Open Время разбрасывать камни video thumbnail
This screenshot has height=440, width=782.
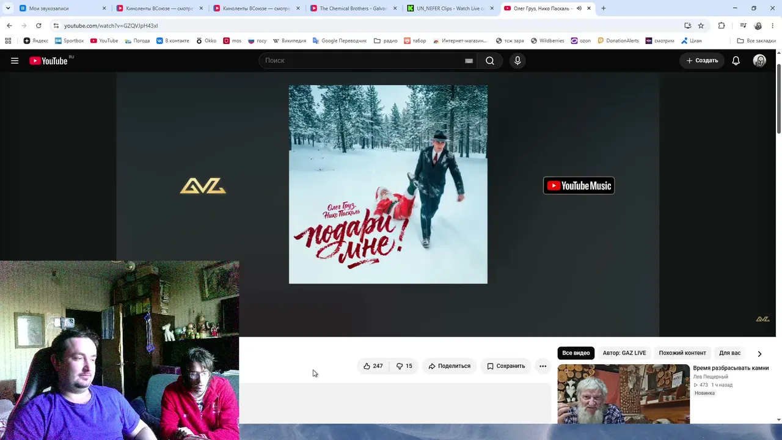[x=624, y=394]
